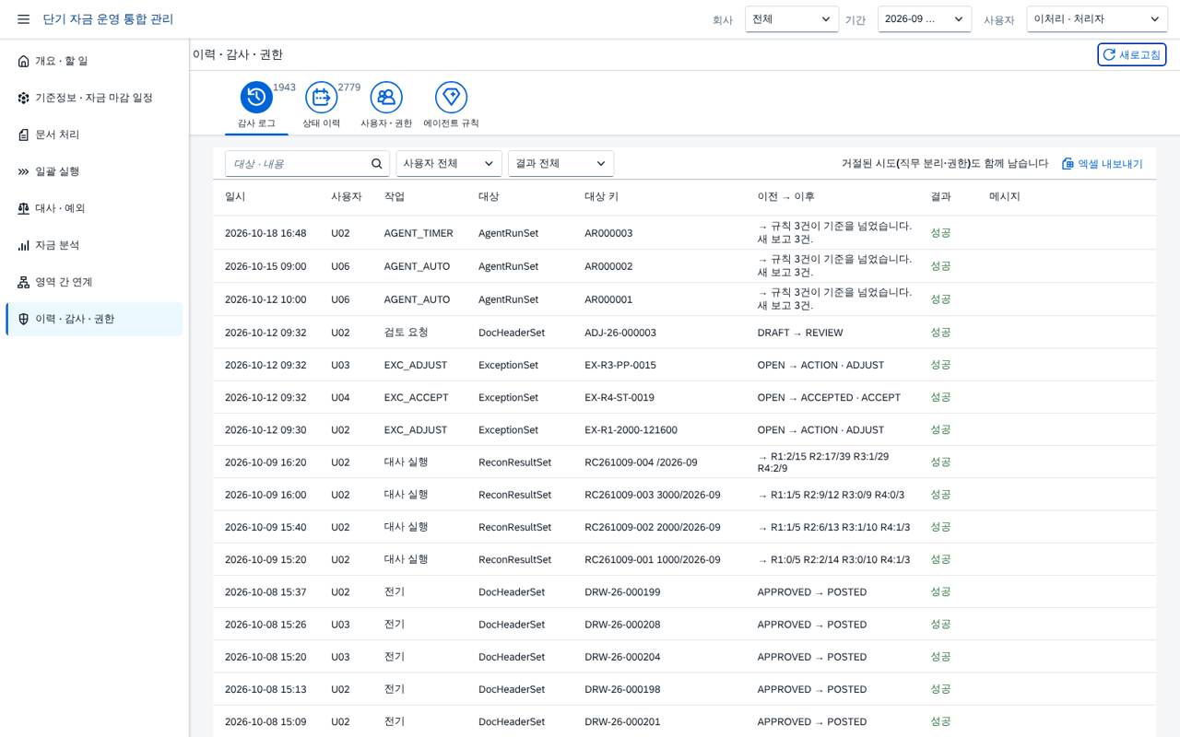Click DRW-26-000198 target key
The width and height of the screenshot is (1180, 737).
(x=622, y=689)
